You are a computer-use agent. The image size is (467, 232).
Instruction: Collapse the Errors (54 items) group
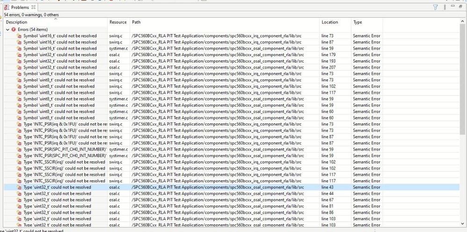(8, 29)
